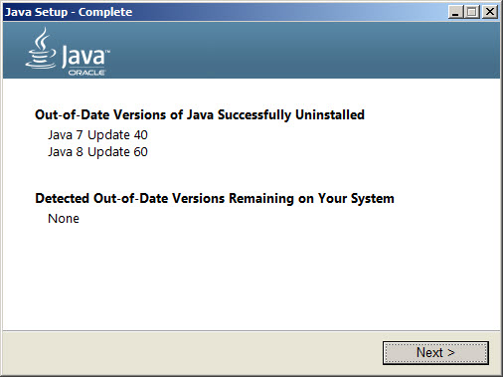Click the greater-than arrow on Next button
Viewport: 503px width, 377px height.
451,352
